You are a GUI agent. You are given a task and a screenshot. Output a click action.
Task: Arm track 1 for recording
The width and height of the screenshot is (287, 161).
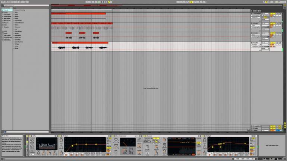[x=280, y=13]
